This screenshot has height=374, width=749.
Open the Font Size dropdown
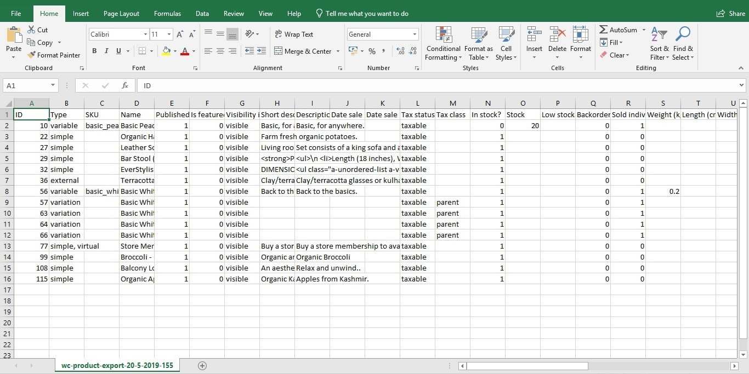pos(168,34)
